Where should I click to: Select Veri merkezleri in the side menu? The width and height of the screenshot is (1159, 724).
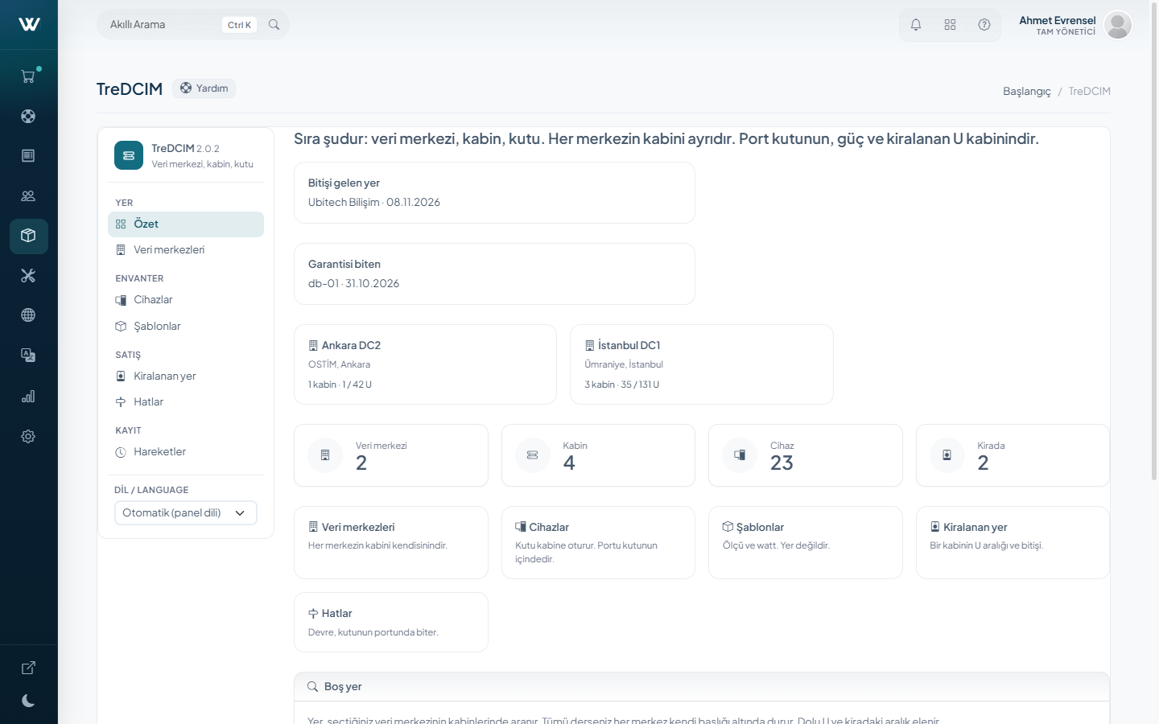coord(186,250)
